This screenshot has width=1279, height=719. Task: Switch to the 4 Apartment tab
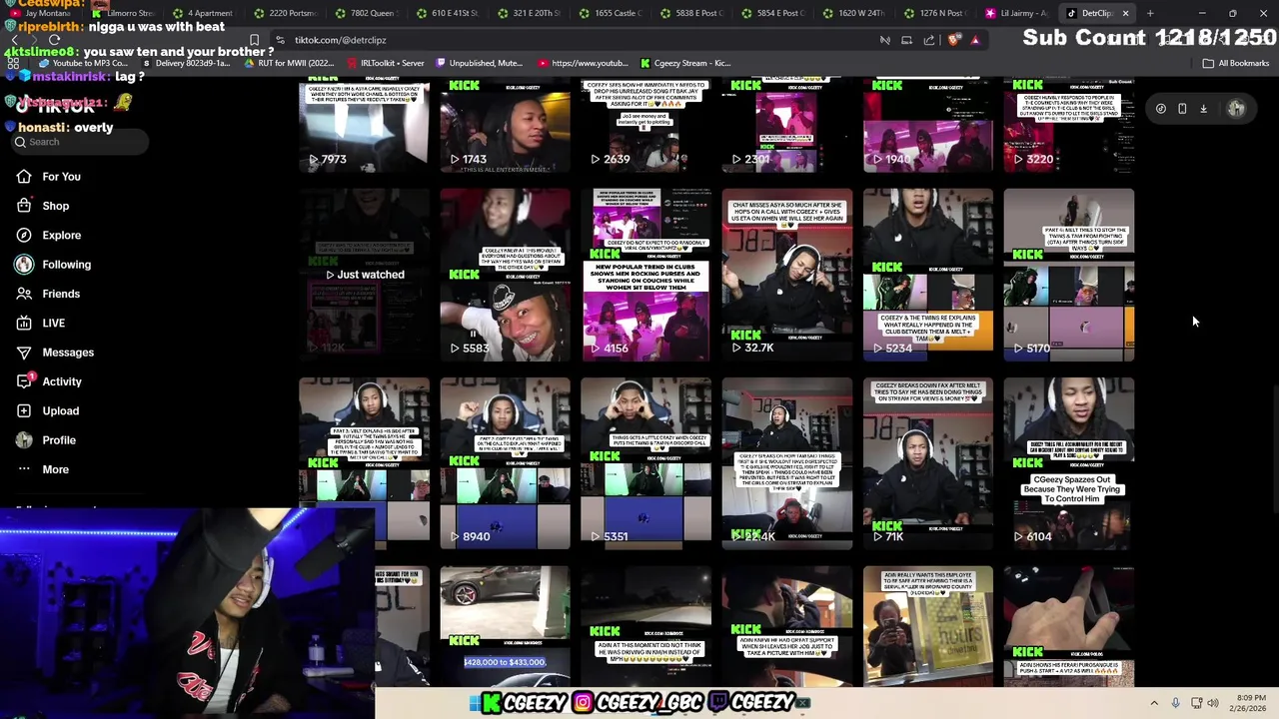point(202,13)
